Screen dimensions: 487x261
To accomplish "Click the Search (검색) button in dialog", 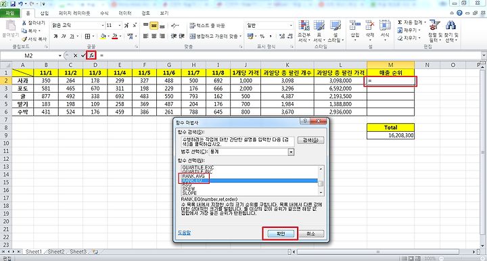I will pos(310,140).
